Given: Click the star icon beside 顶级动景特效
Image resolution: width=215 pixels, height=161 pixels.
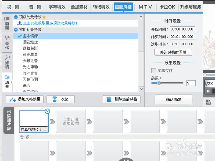Looking at the screenshot, I should (x=44, y=17).
